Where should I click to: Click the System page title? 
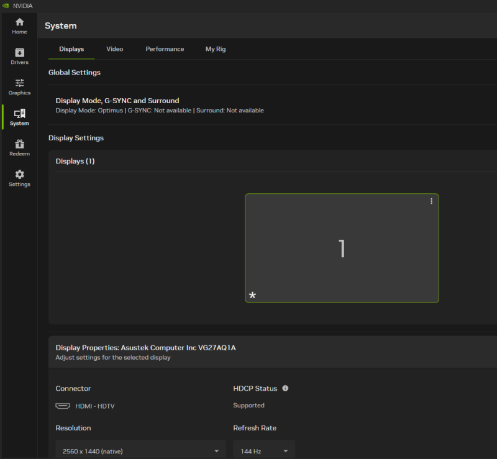pos(60,25)
